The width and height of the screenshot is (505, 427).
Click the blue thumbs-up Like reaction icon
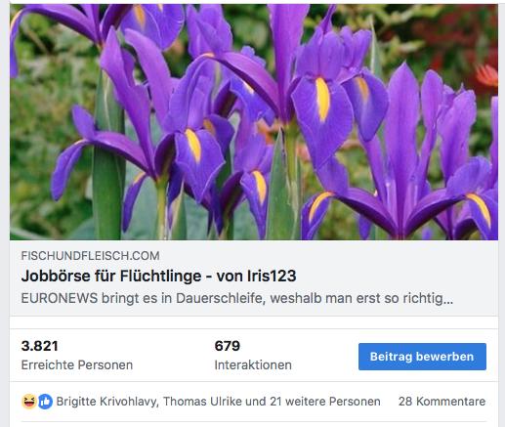tap(45, 402)
